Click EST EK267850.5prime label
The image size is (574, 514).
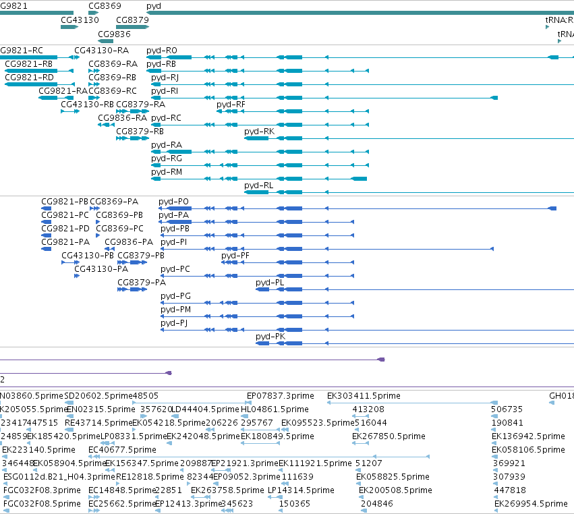389,436
